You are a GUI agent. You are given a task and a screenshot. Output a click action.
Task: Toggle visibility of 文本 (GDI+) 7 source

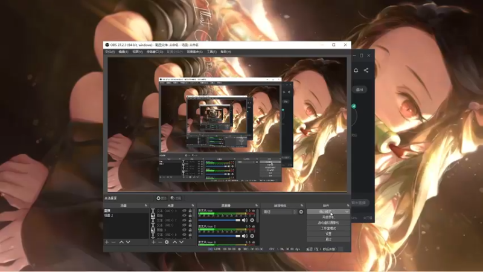(x=184, y=221)
